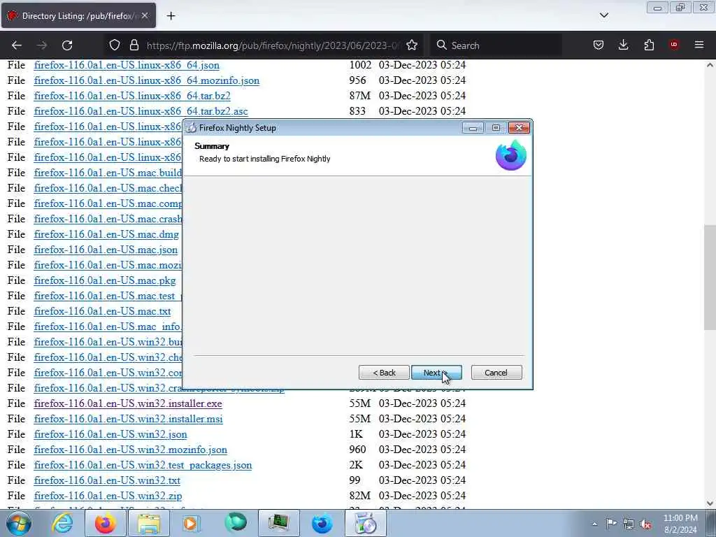Open firefox-116.0a1.en-US.win32.json link
The height and width of the screenshot is (537, 716).
(x=110, y=434)
